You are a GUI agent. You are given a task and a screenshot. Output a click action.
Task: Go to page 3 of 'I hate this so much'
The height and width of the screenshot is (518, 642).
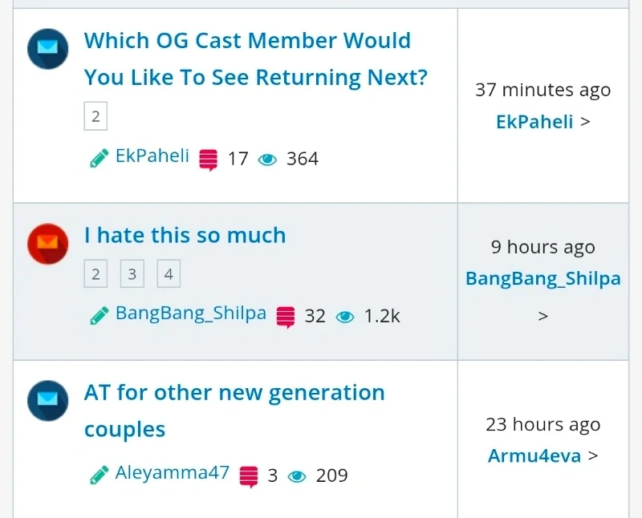(x=132, y=274)
